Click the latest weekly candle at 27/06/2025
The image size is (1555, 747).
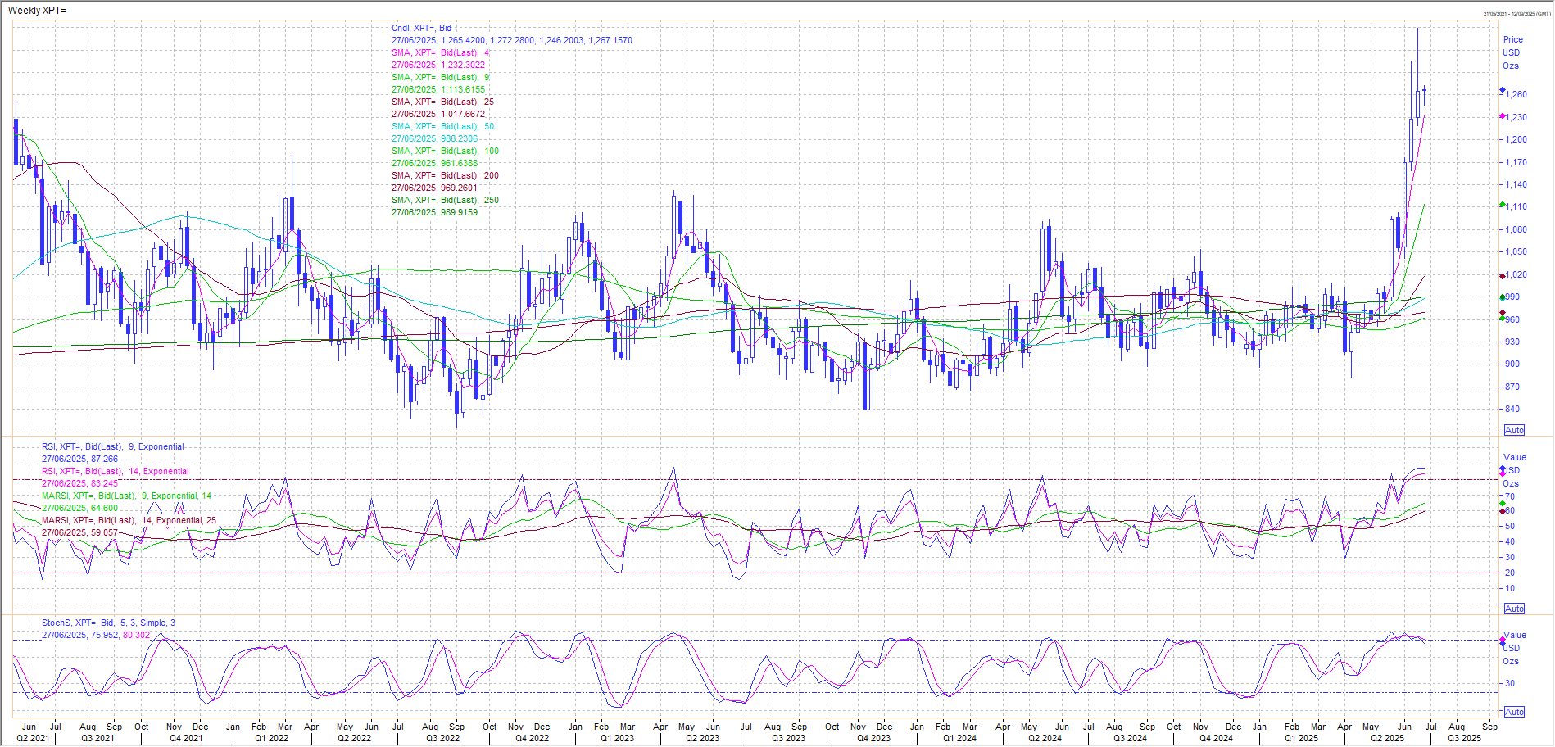pyautogui.click(x=1425, y=95)
